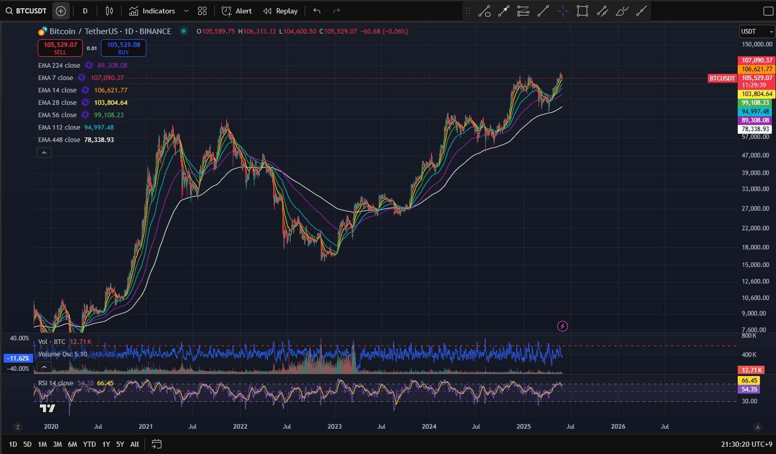Open the go-to-date calendar icon
The width and height of the screenshot is (776, 454).
[157, 444]
